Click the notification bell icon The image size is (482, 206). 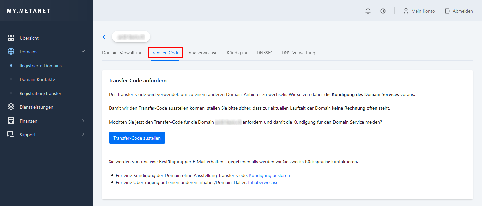pyautogui.click(x=368, y=11)
